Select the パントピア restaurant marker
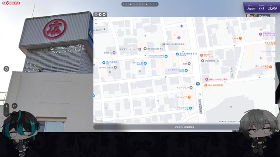Screen dimensions: 280x157 (x=189, y=97)
